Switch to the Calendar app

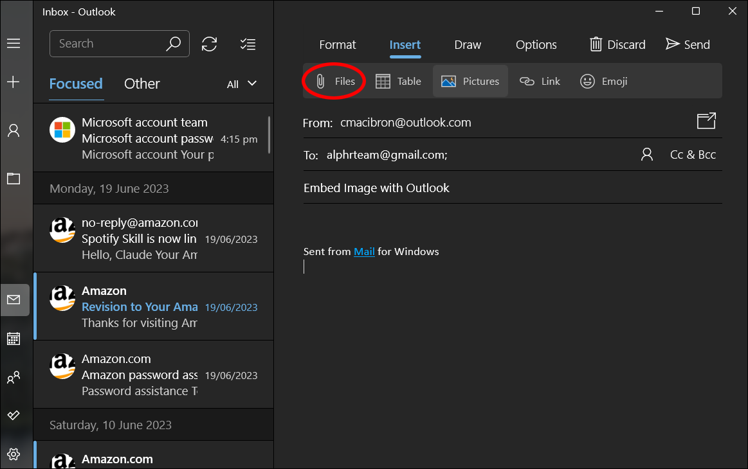pyautogui.click(x=14, y=339)
